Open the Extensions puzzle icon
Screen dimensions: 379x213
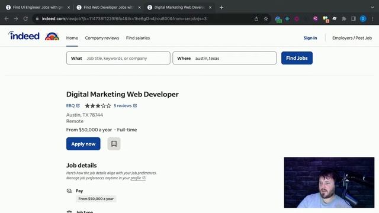pos(343,18)
